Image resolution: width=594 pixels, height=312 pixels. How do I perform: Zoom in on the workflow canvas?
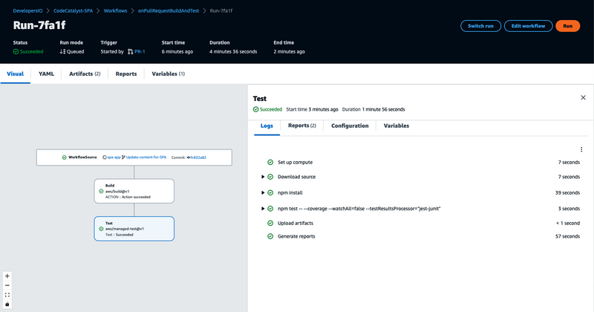(7, 276)
